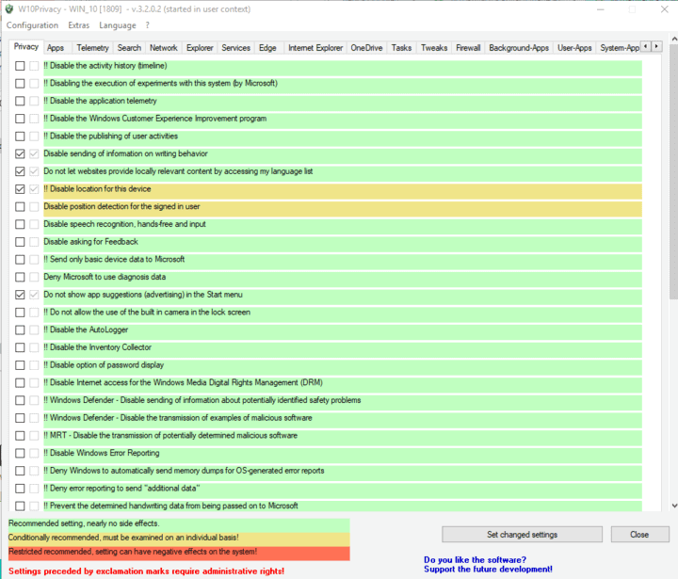The image size is (678, 579).
Task: Switch to the Telemetry tab
Action: [92, 48]
